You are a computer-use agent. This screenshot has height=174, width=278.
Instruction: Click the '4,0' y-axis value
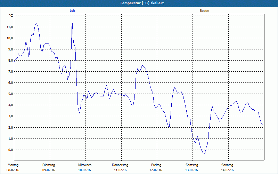point(11,105)
